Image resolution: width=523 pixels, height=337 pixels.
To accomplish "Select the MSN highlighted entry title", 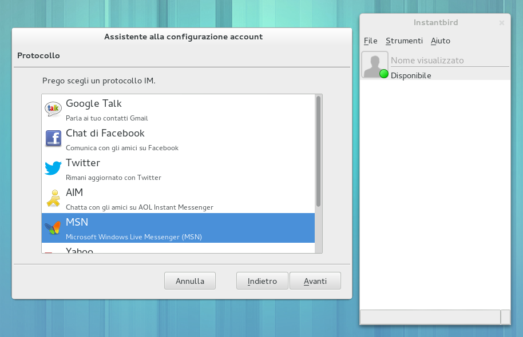I will (77, 222).
